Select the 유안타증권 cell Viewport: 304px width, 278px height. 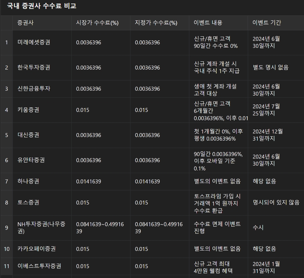coord(42,160)
